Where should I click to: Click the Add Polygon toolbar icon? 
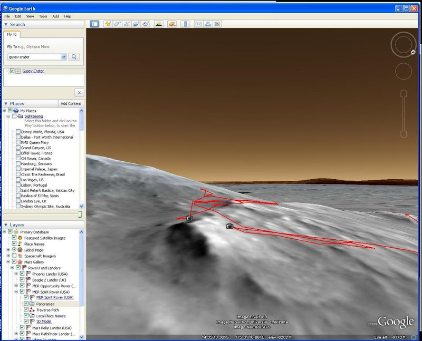(x=118, y=24)
